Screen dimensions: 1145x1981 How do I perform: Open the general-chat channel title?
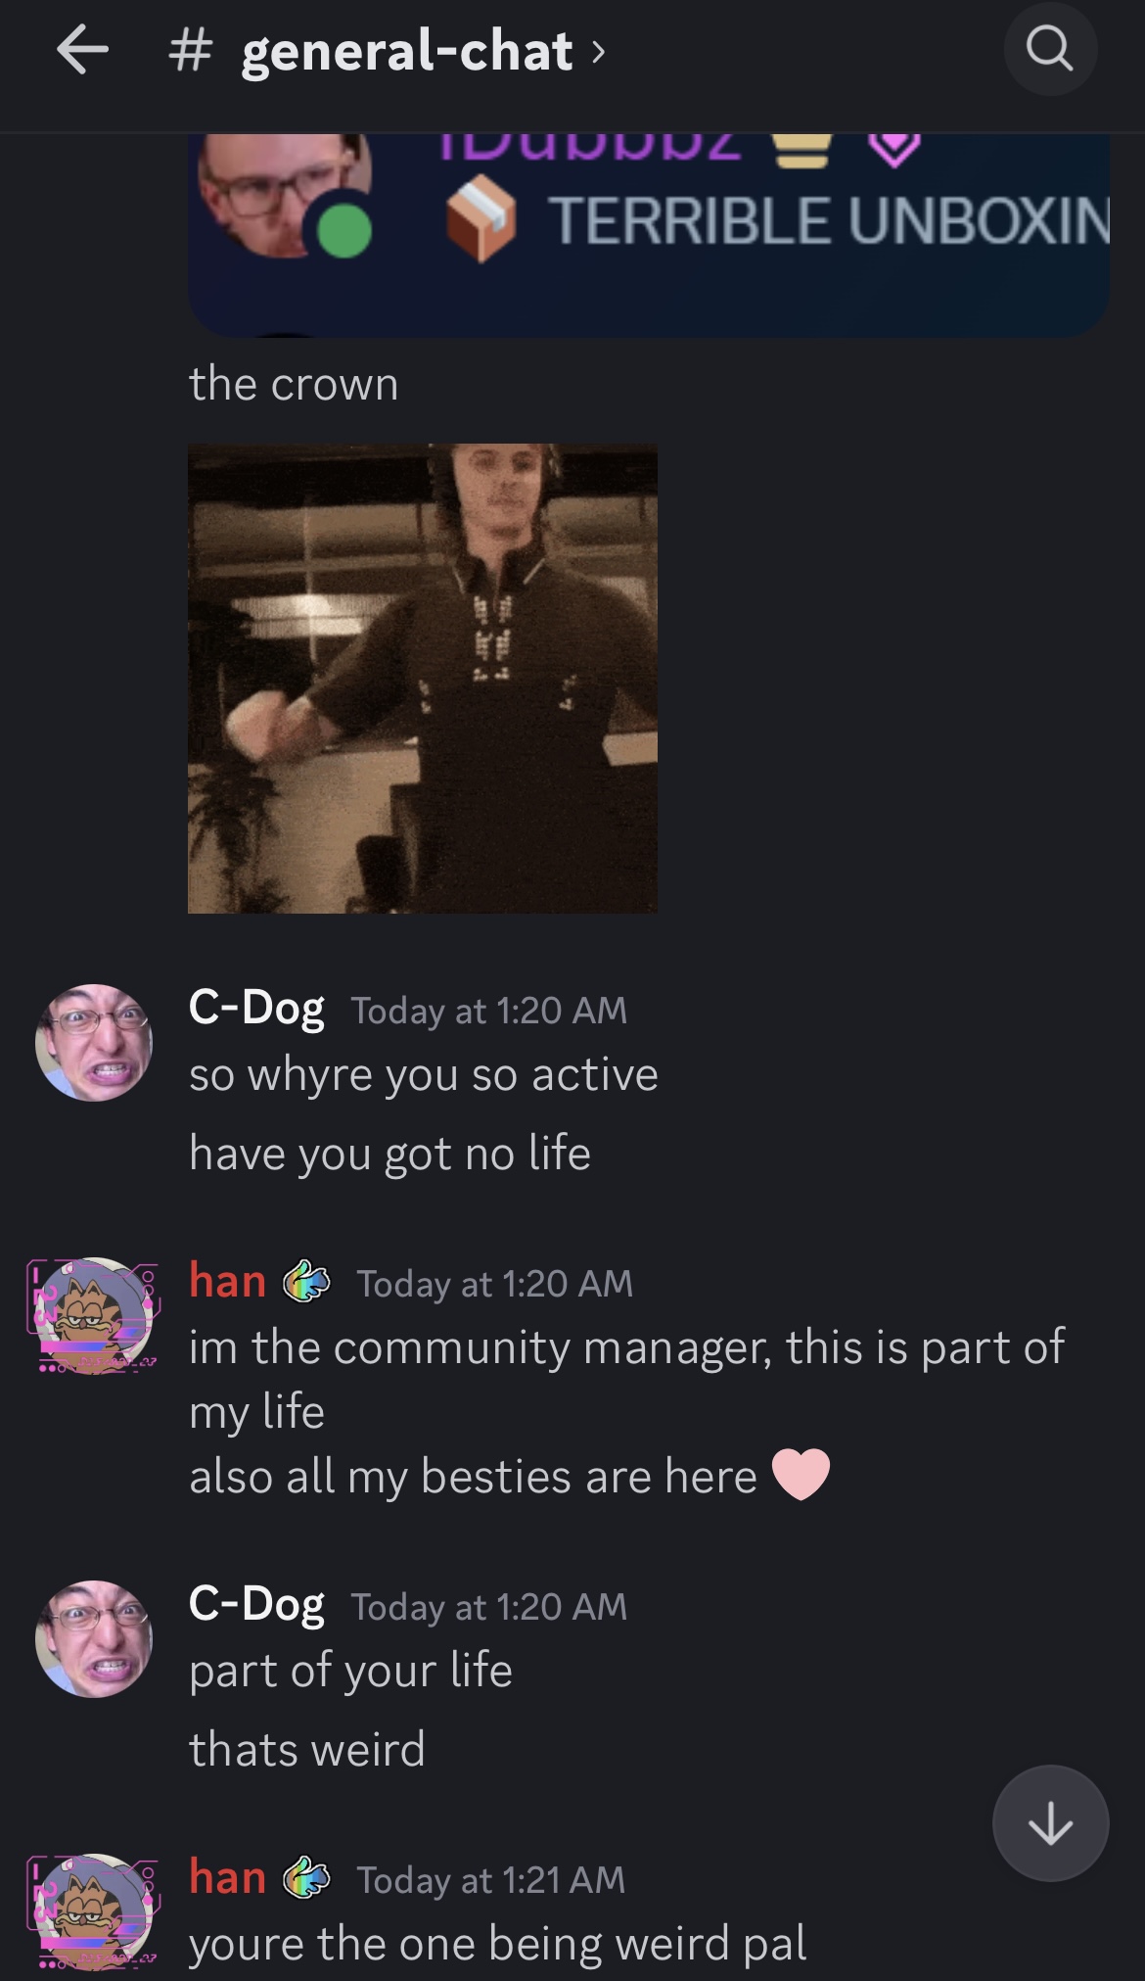406,51
